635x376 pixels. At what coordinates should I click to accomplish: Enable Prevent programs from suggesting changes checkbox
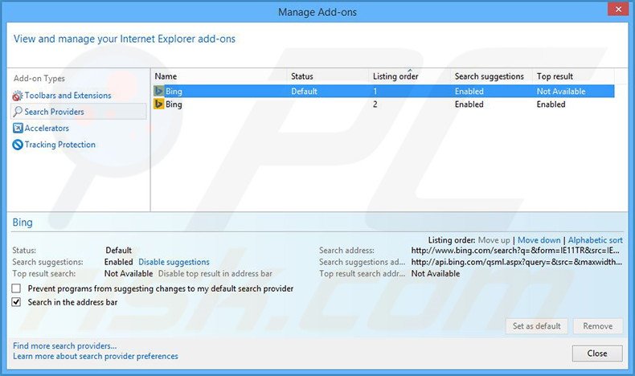coord(16,288)
